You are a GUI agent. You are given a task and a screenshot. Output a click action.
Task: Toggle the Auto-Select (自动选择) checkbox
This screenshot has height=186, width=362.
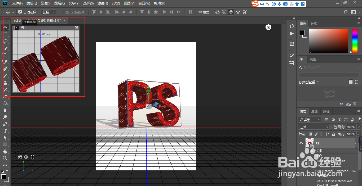pos(20,12)
